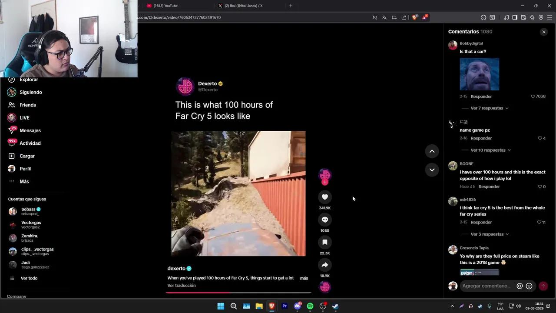Click the comments bubble icon under the video

(x=324, y=220)
